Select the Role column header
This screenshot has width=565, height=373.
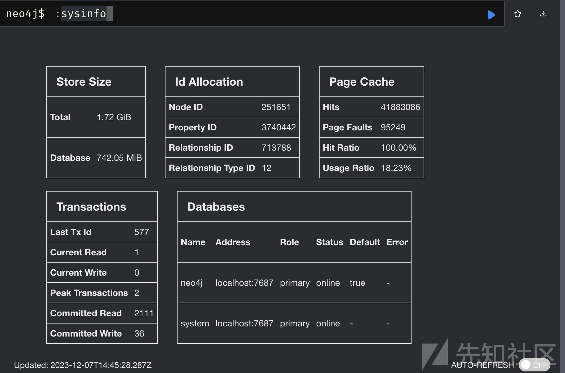coord(289,242)
